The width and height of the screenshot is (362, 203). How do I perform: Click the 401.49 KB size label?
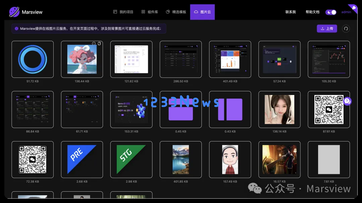click(x=230, y=81)
